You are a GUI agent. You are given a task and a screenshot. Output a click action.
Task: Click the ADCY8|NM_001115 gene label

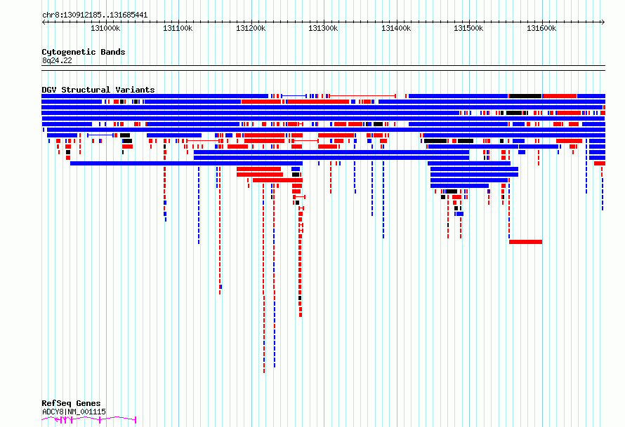coord(74,412)
